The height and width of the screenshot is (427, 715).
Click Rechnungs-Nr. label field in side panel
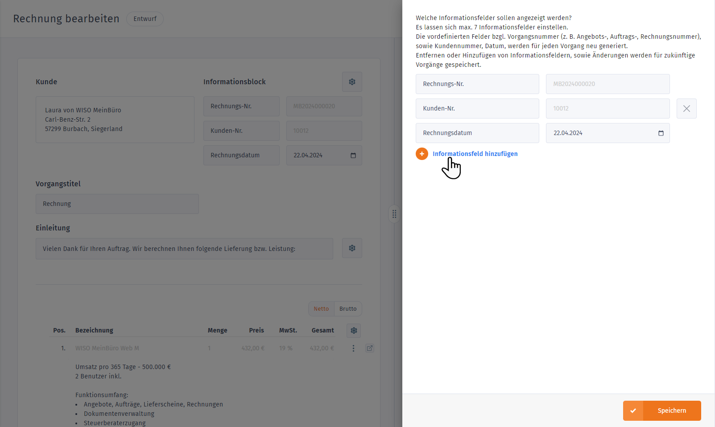[477, 84]
